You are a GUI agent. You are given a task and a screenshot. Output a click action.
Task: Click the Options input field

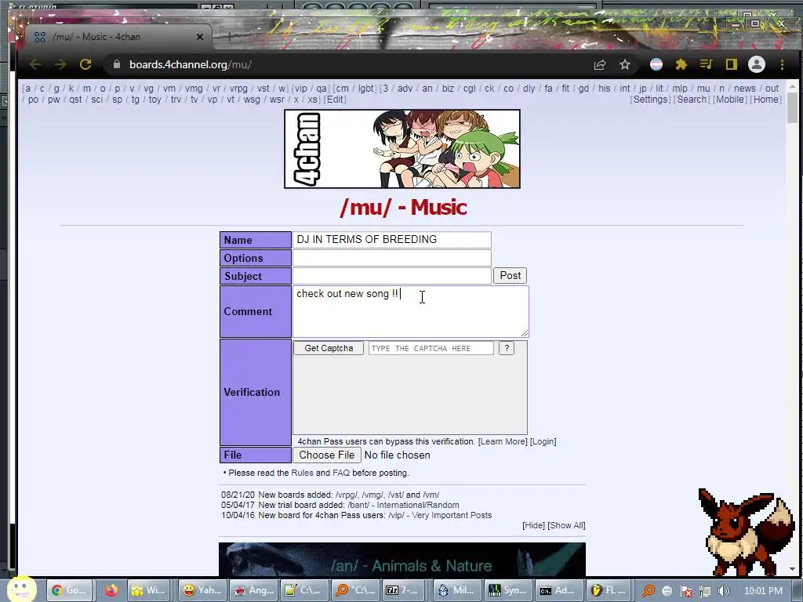[392, 257]
